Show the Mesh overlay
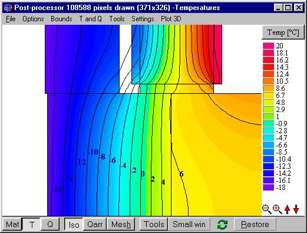Image resolution: width=307 pixels, height=233 pixels. (x=121, y=224)
